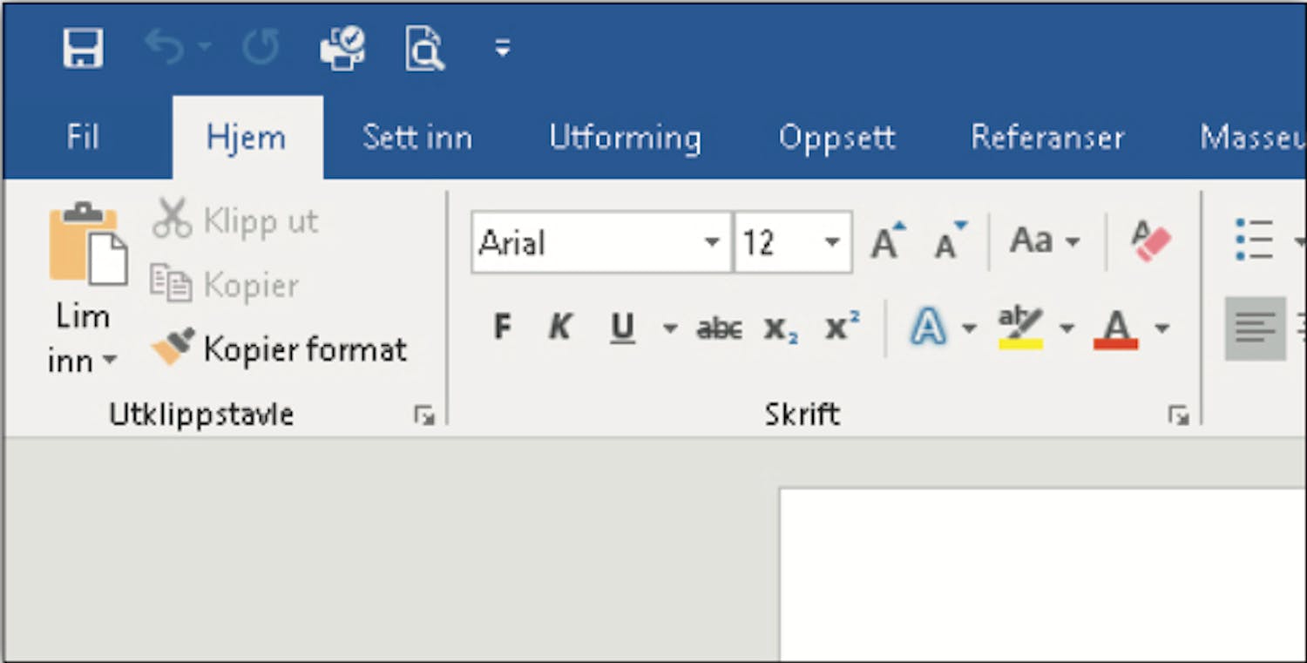Toggle italic with the K button
Screen dimensions: 1307x663
560,328
